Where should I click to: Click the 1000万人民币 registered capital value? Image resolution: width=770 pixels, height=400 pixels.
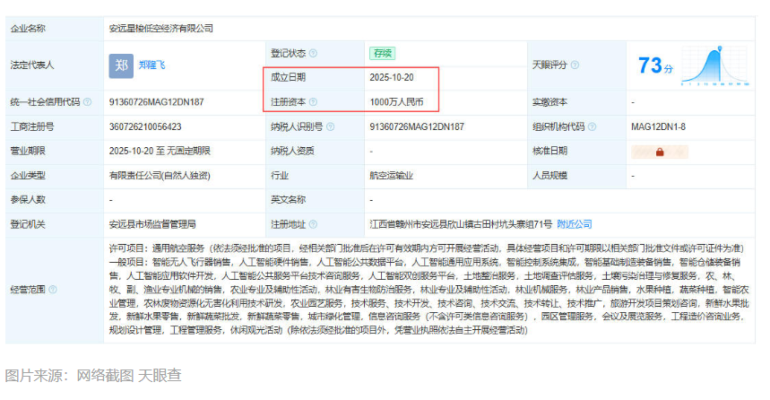[395, 102]
